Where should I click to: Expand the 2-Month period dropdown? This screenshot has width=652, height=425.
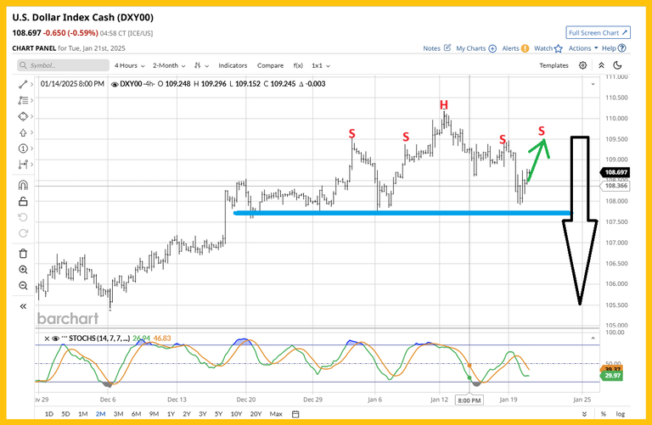click(x=171, y=65)
